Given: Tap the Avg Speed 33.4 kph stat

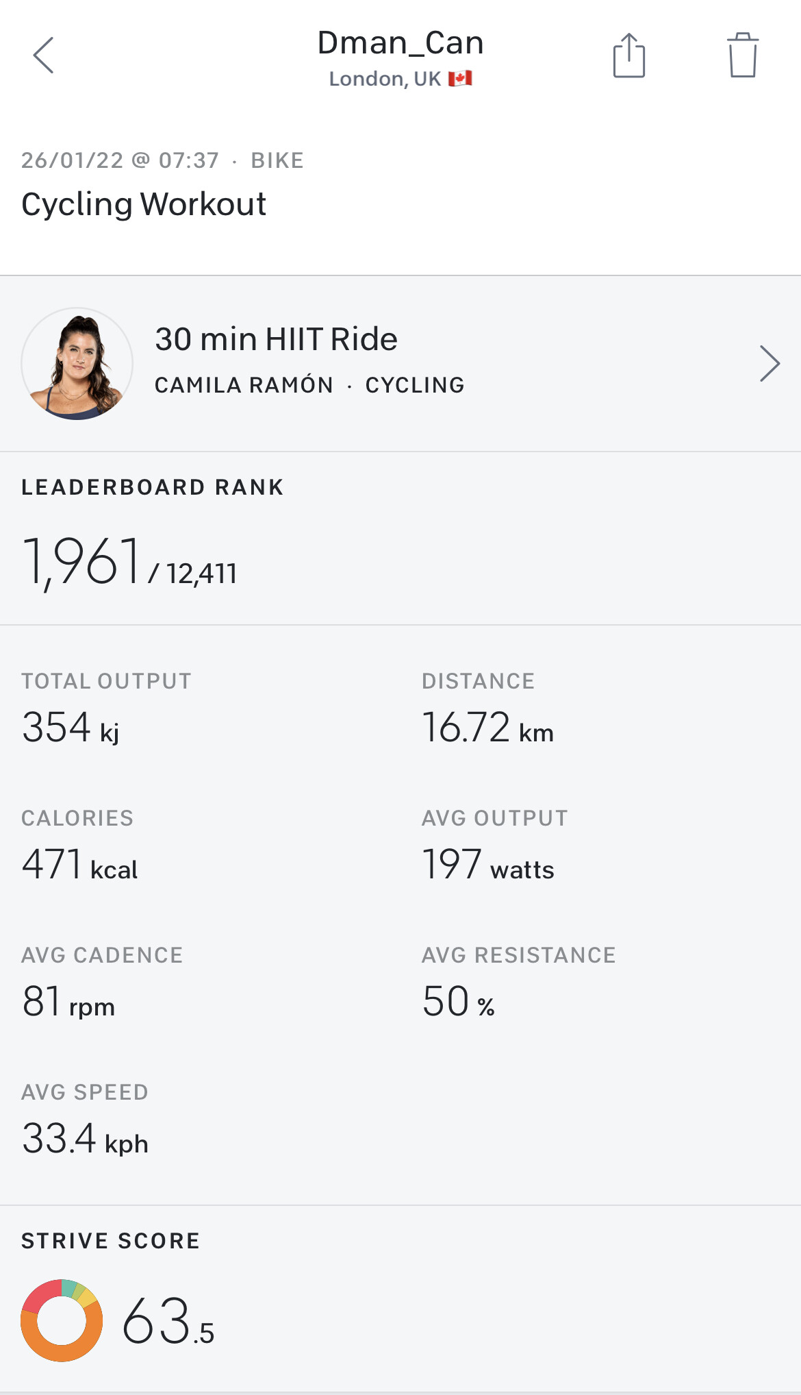Looking at the screenshot, I should [85, 1139].
